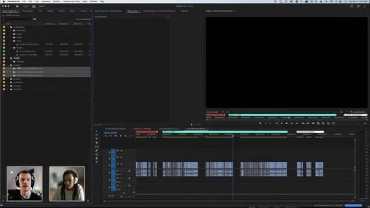Viewport: 370px width, 208px height.
Task: Click the timeline playhead timecode field
Action: 110,133
